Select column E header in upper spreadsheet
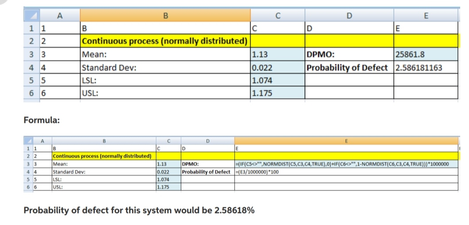 point(425,16)
